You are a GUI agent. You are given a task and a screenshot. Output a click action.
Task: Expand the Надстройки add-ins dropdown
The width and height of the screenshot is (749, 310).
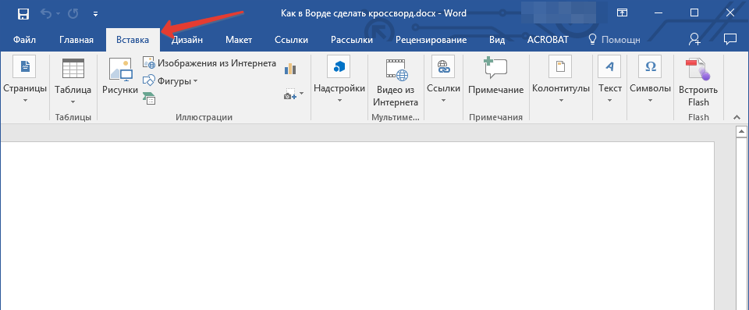339,80
